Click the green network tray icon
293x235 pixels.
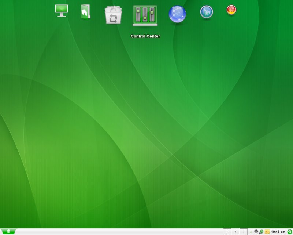[x=261, y=232]
